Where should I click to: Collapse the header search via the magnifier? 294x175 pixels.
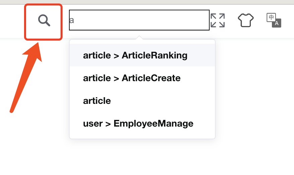[x=44, y=21]
